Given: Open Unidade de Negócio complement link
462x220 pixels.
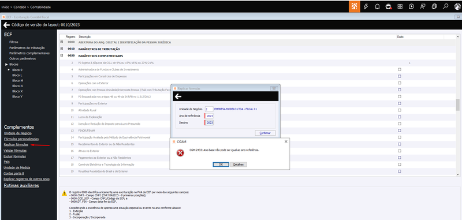Looking at the screenshot, I should (18, 133).
